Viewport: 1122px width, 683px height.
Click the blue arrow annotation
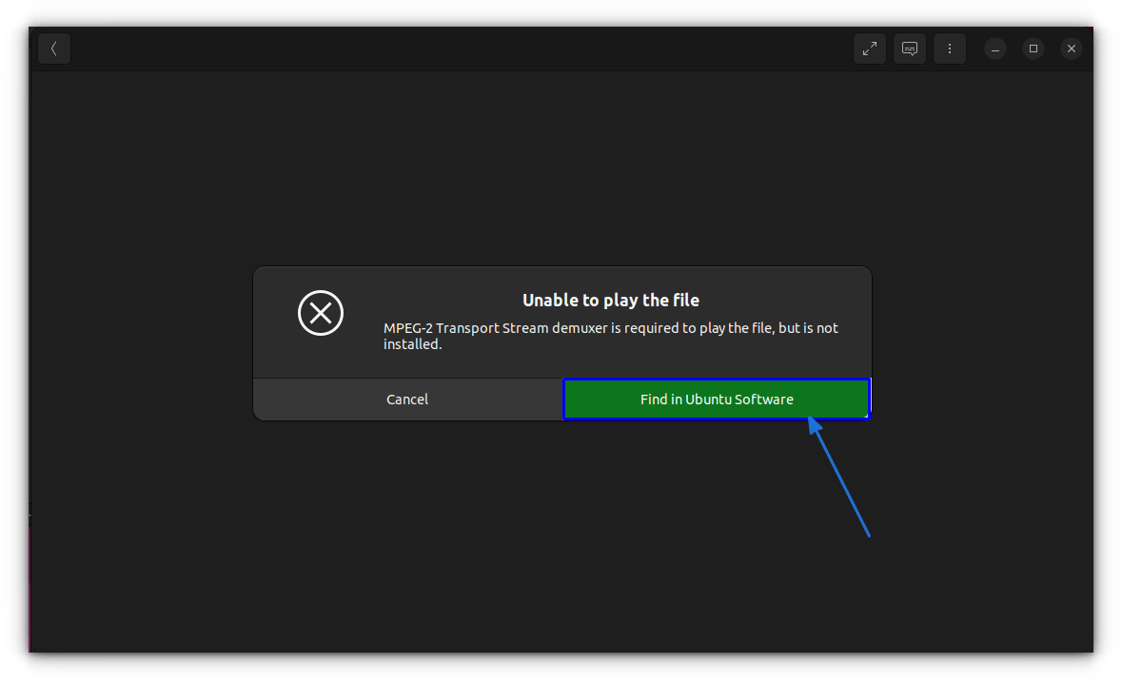(841, 480)
